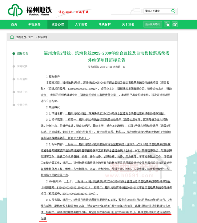Click the 绿色地铁 幸福穿梭 slogan
197x223 pixels.
pyautogui.click(x=74, y=12)
